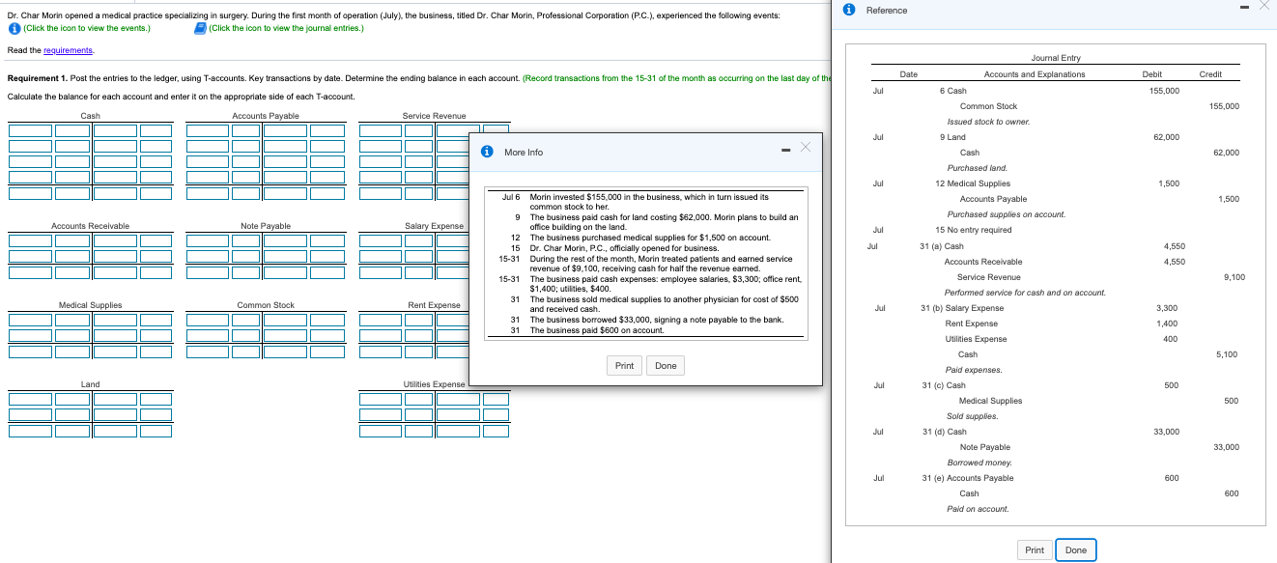Click the first top-row field of the Note Payable T-account

tap(206, 240)
